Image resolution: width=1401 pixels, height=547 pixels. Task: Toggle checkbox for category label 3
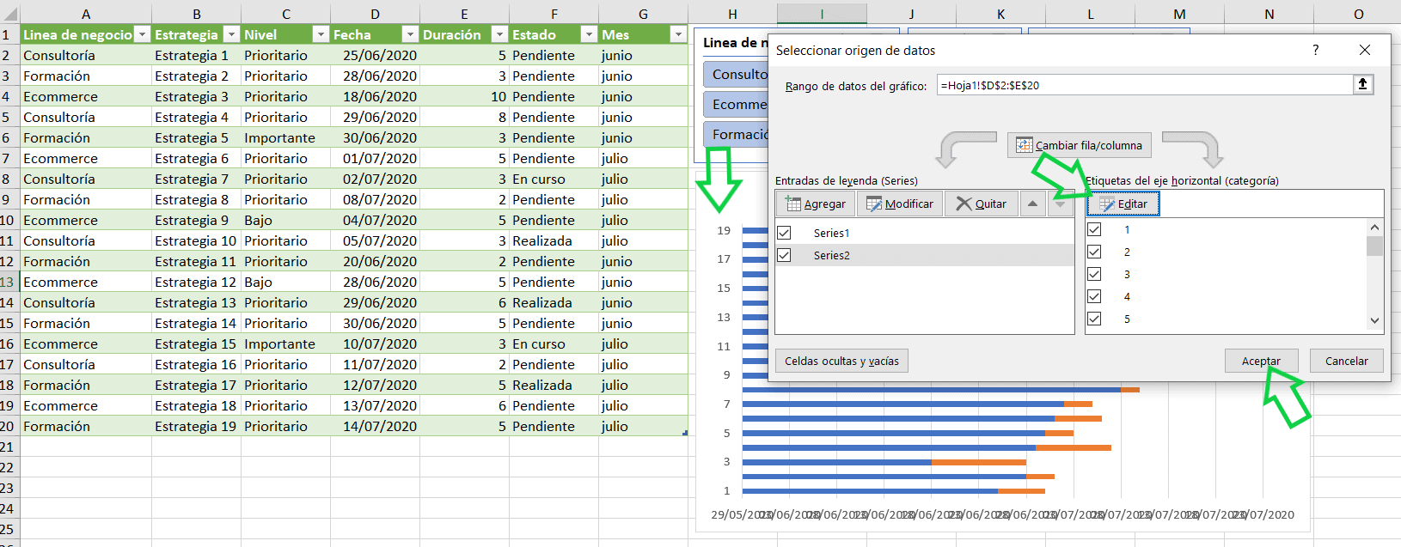[1094, 274]
